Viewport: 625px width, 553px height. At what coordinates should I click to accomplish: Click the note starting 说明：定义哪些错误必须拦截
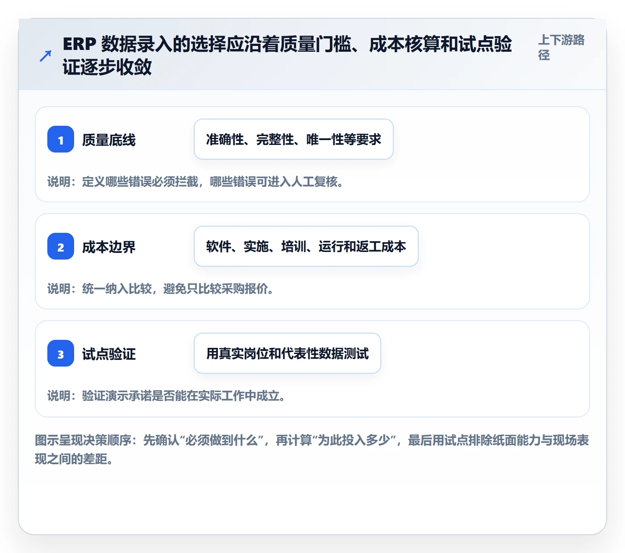coord(196,182)
